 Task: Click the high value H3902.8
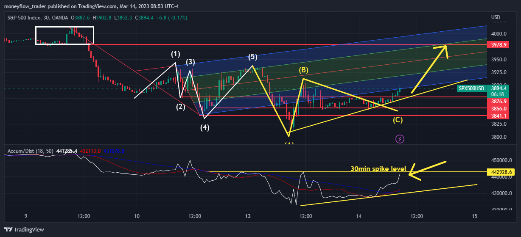101,18
